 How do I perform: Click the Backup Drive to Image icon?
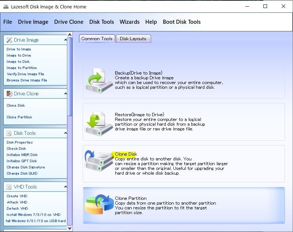99,80
